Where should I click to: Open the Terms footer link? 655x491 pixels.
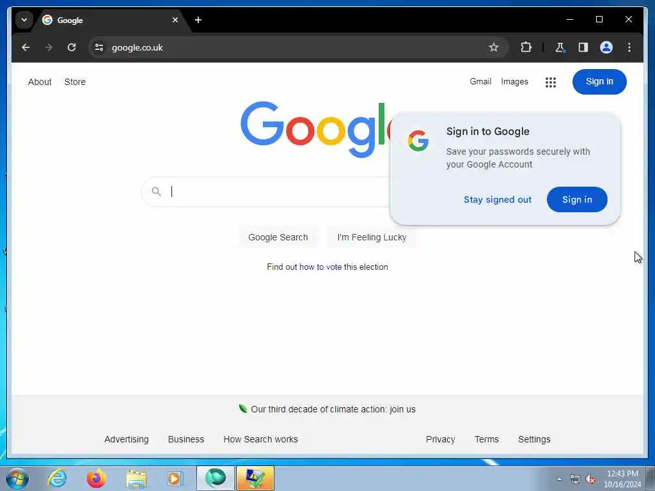coord(487,439)
